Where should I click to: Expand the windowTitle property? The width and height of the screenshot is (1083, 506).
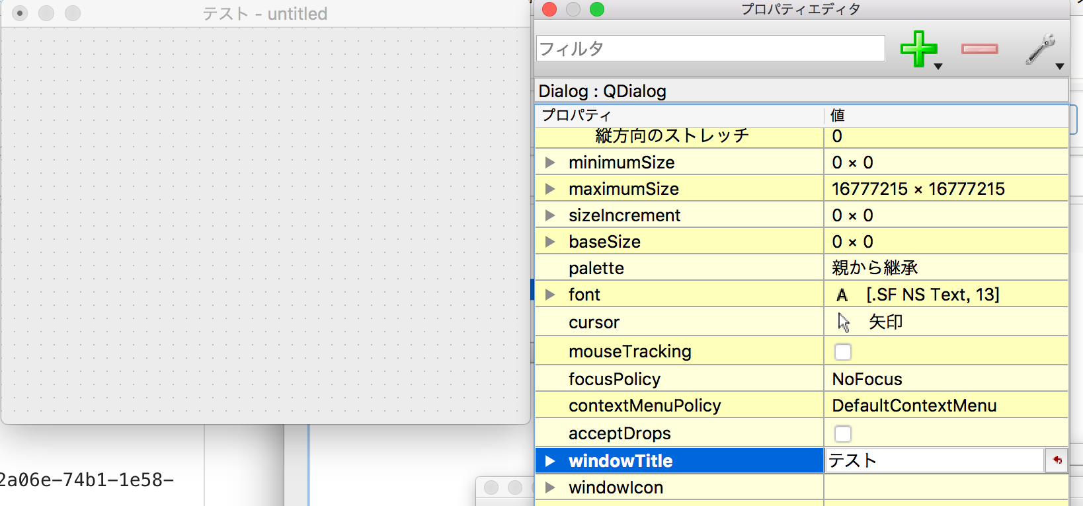pyautogui.click(x=549, y=461)
